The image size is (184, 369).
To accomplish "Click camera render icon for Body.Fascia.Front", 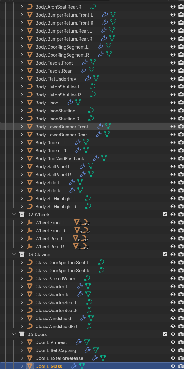I will (181, 63).
